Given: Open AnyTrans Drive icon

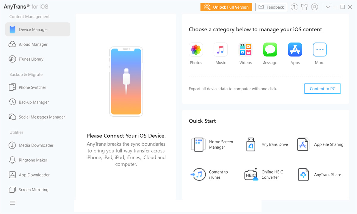Looking at the screenshot, I should [251, 144].
